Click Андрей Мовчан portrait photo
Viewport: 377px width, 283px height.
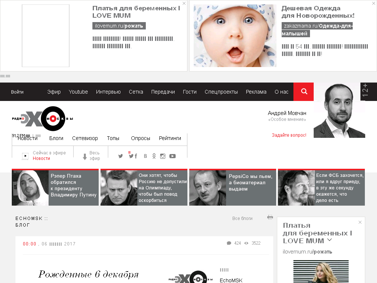click(x=339, y=110)
